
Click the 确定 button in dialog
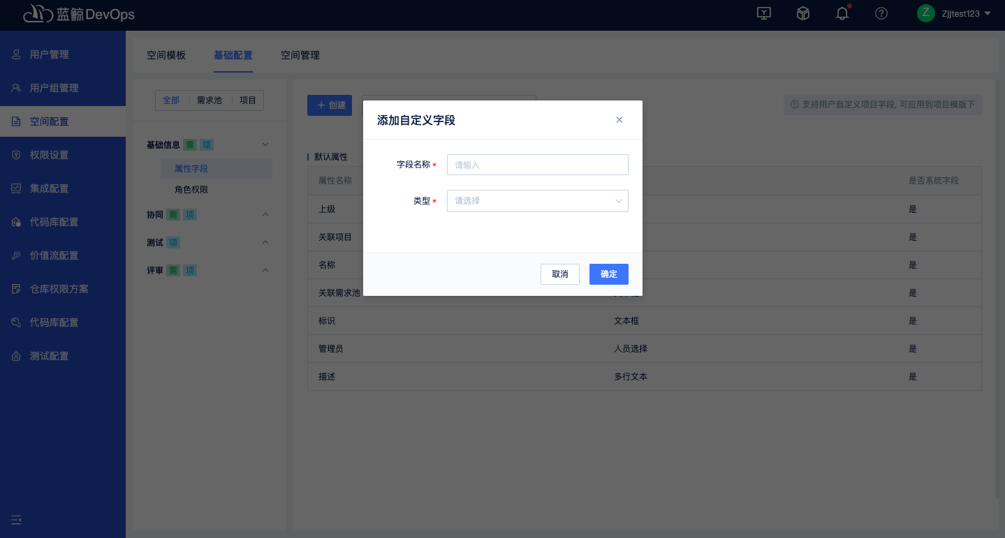pos(609,274)
